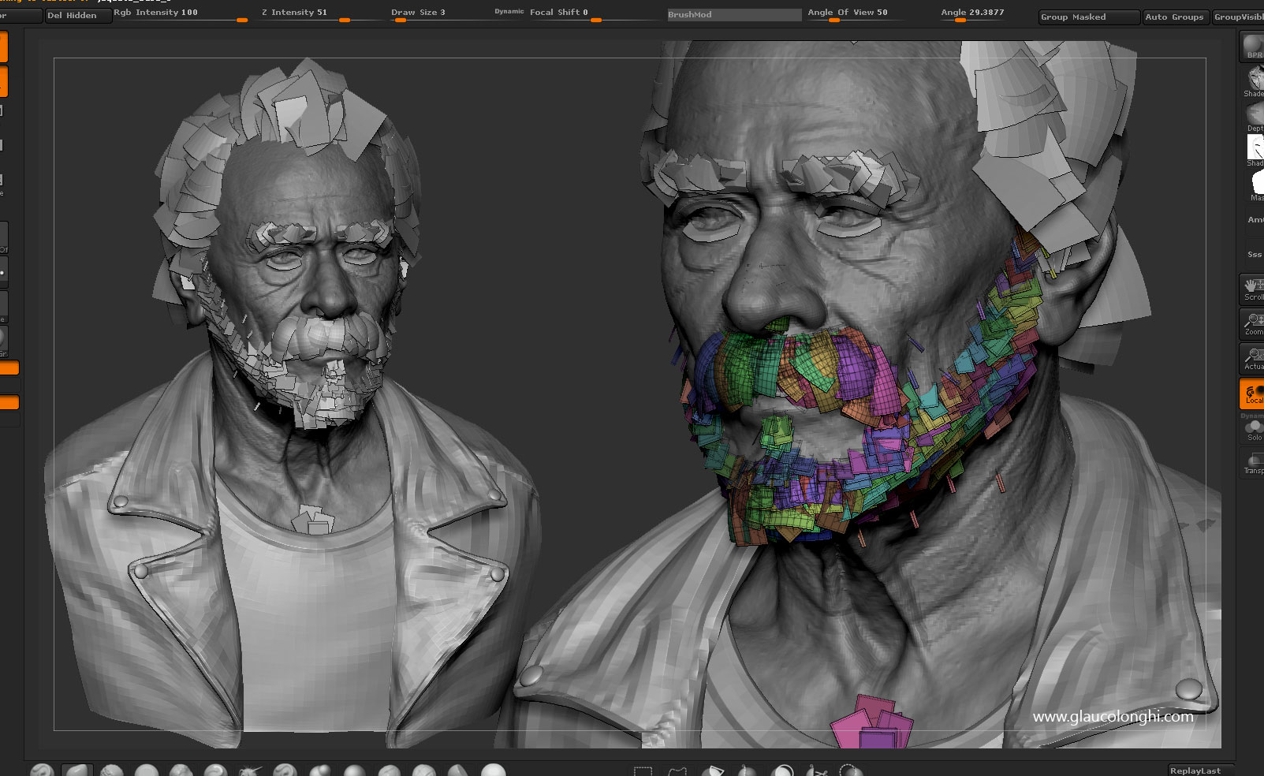1264x776 pixels.
Task: Click the Amb occlusion pass button
Action: point(1253,220)
